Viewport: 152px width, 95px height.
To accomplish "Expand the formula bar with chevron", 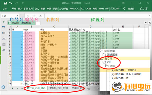I will click(149, 16).
